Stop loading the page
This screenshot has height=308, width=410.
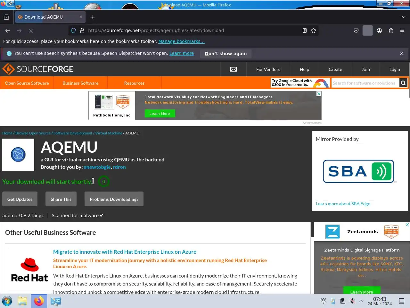tap(31, 30)
